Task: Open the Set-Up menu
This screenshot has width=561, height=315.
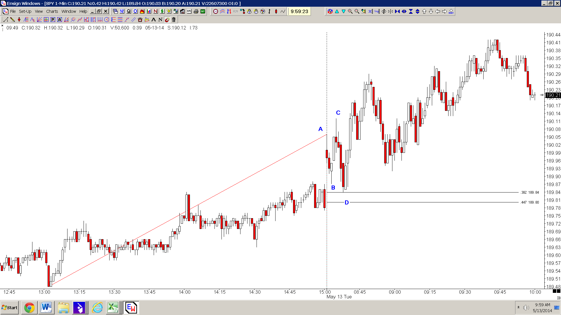Action: (25, 11)
